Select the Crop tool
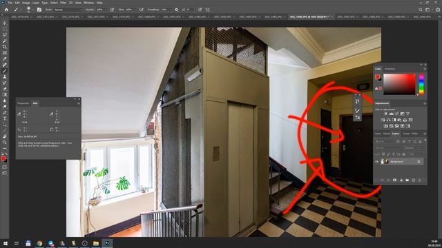 [x=5, y=47]
